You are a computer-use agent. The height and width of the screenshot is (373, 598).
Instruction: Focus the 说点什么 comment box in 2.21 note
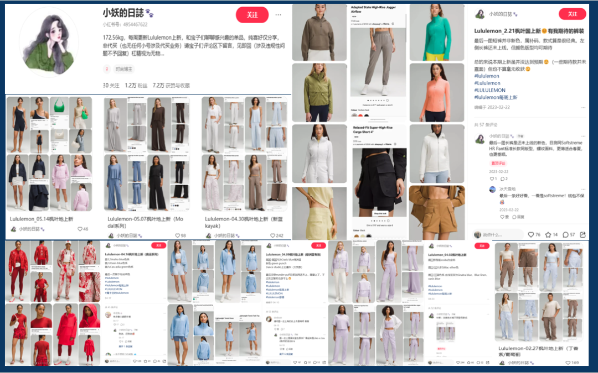click(498, 234)
